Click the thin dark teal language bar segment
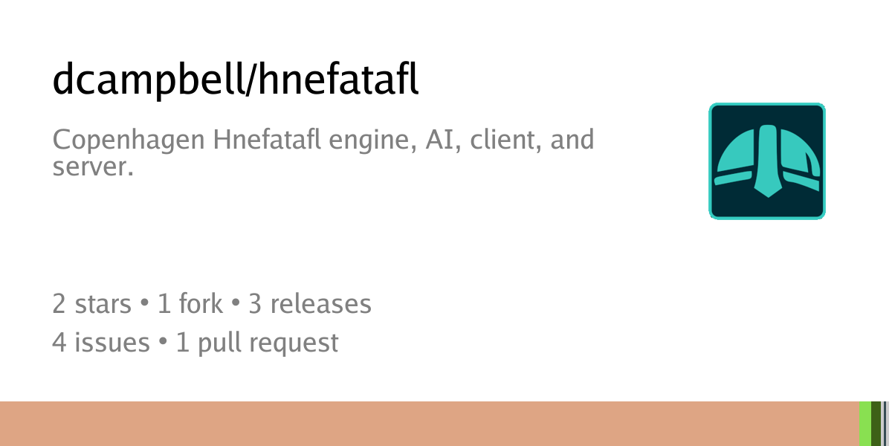The width and height of the screenshot is (892, 446). [883, 424]
